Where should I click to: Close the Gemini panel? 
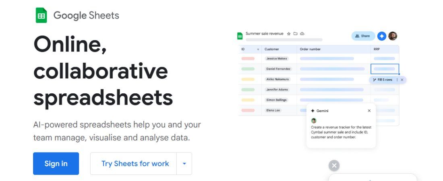[x=369, y=111]
